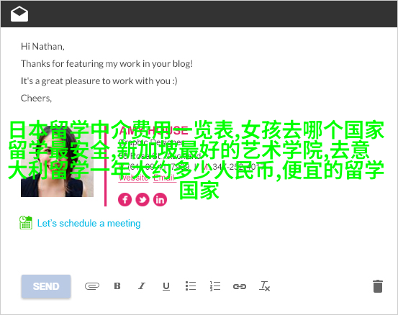Attach a file with the paperclip icon
This screenshot has height=315, width=398.
(92, 286)
